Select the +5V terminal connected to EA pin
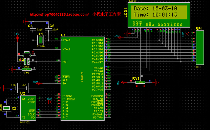This screenshot has width=210, height=130. coord(38,83)
